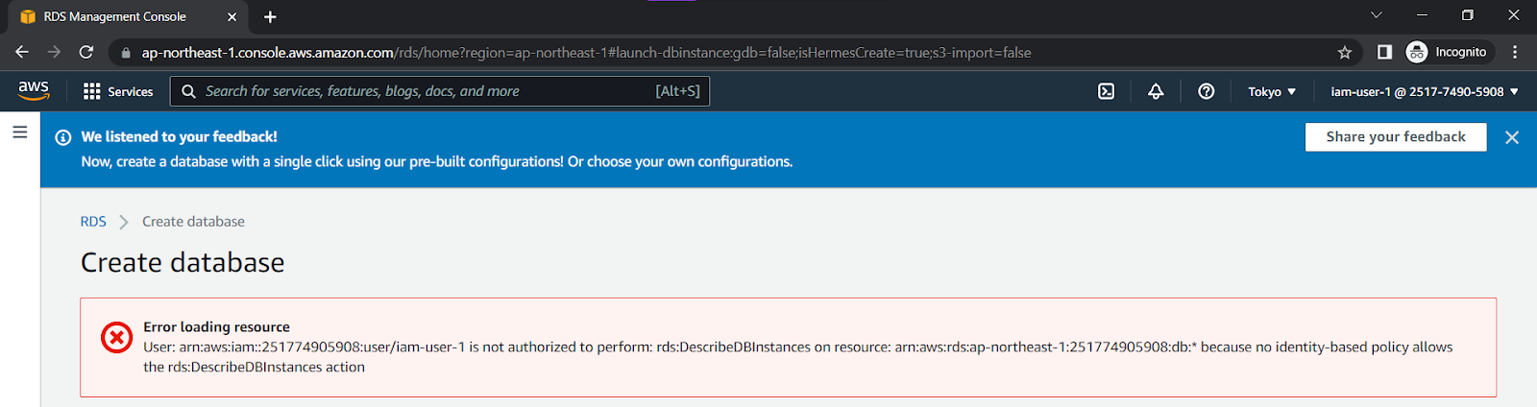Click the breadcrumb separator chevron
Image resolution: width=1537 pixels, height=407 pixels.
click(124, 222)
